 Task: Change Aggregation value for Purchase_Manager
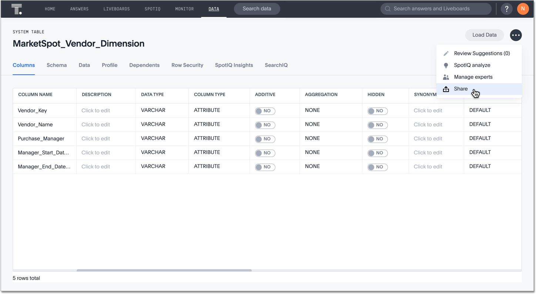pos(312,139)
